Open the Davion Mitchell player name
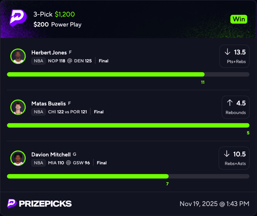The image size is (257, 216). click(51, 154)
